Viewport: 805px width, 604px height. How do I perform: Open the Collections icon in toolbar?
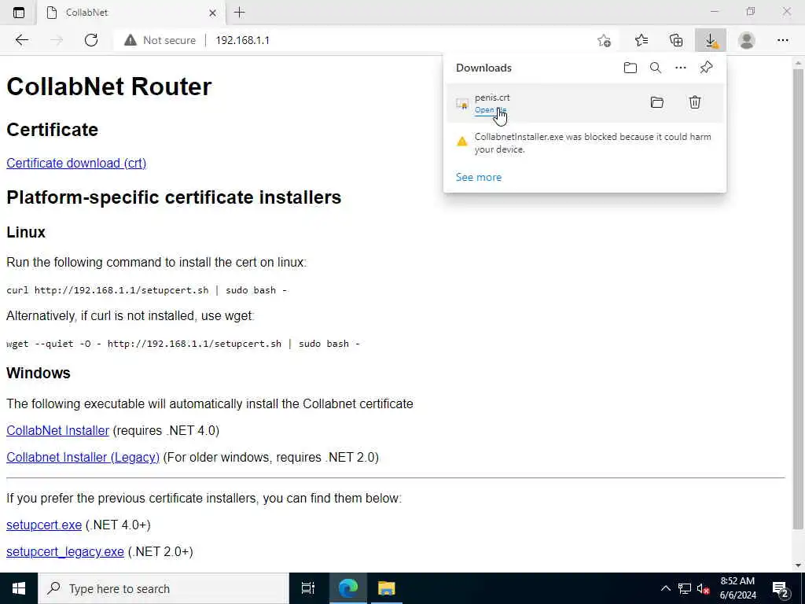point(676,40)
